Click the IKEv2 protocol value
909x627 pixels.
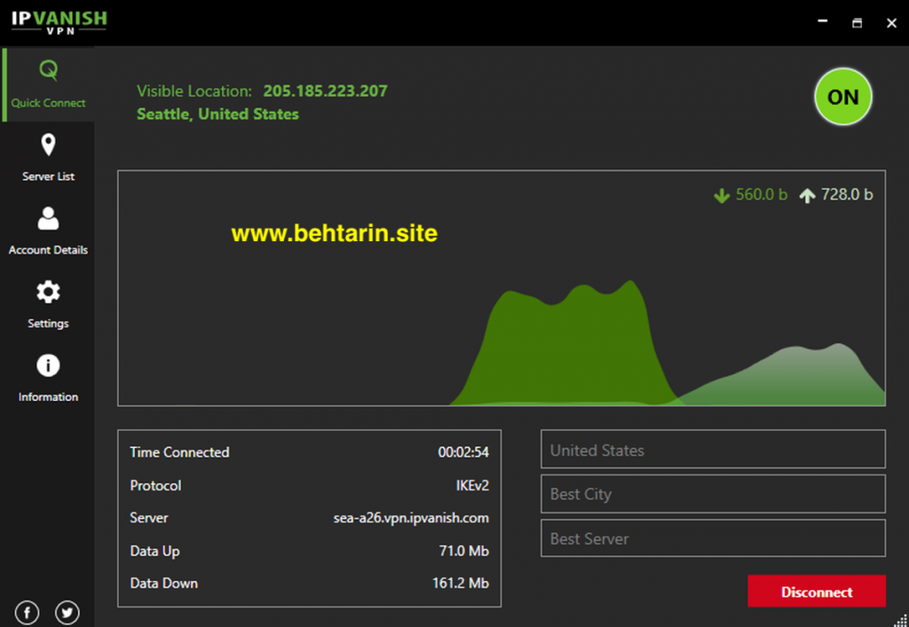[472, 485]
